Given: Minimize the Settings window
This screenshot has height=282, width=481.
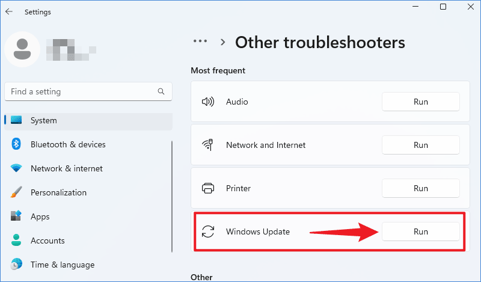Looking at the screenshot, I should pyautogui.click(x=415, y=7).
